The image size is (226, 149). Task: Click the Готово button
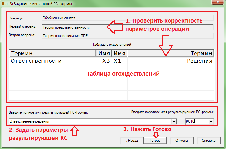(155, 141)
